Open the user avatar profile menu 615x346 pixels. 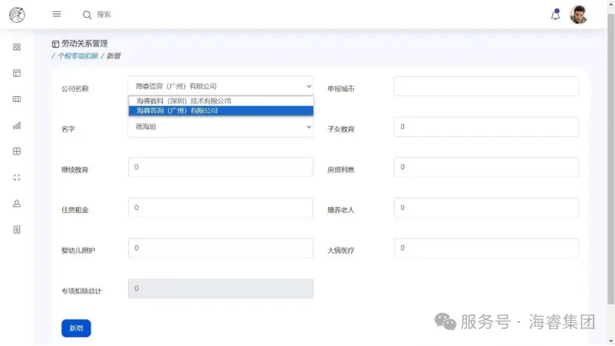tap(578, 15)
